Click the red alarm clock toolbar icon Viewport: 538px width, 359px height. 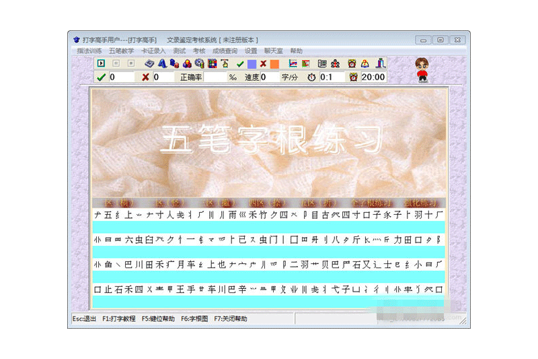352,63
